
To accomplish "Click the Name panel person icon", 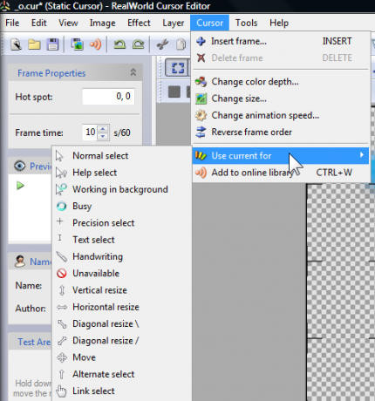I will pos(20,262).
